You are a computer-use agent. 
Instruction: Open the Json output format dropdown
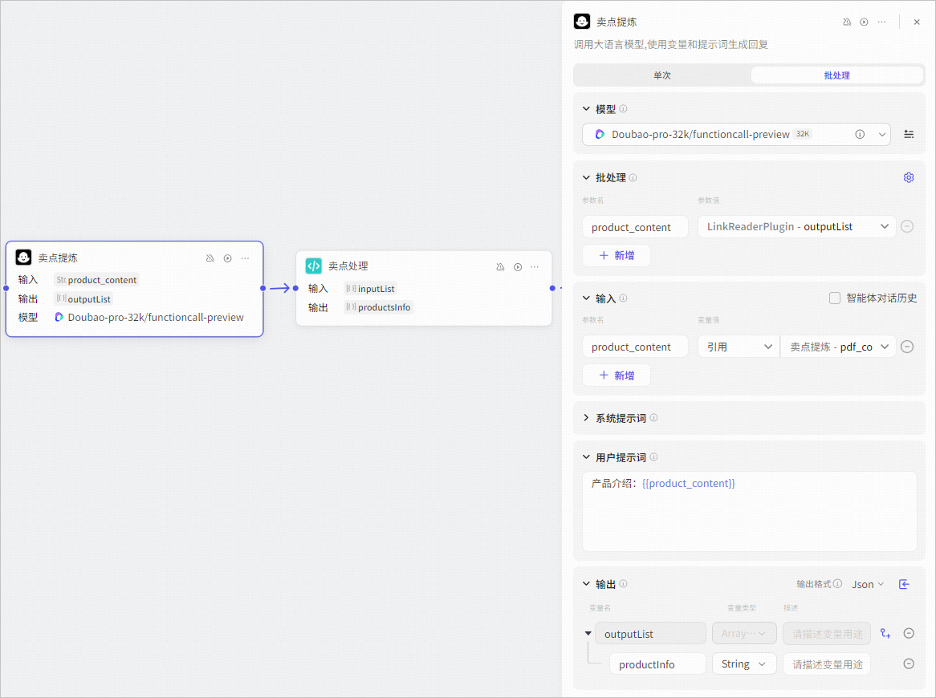(x=867, y=584)
